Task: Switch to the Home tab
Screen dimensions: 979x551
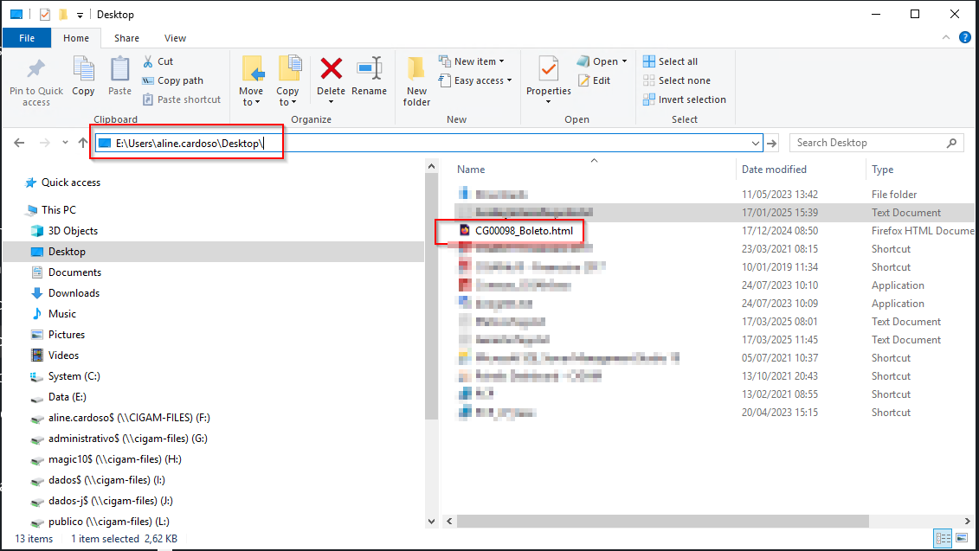Action: (x=76, y=38)
